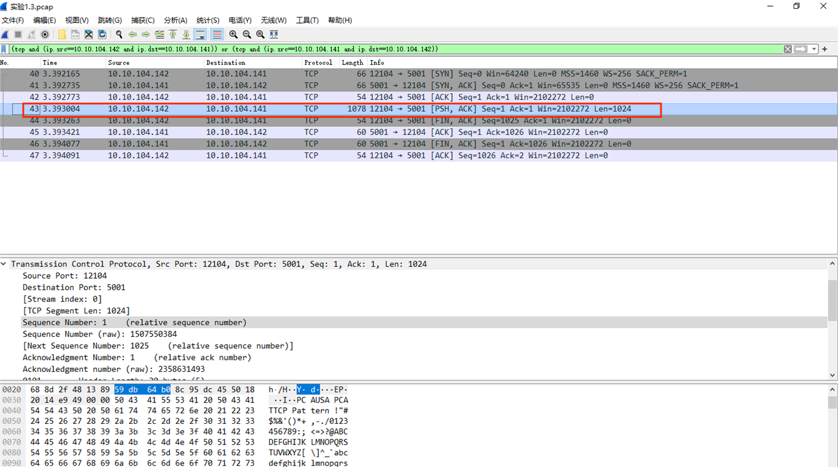Clear the display filter with X
The image size is (838, 467).
coord(788,49)
